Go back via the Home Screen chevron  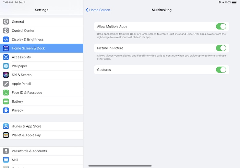(x=87, y=10)
